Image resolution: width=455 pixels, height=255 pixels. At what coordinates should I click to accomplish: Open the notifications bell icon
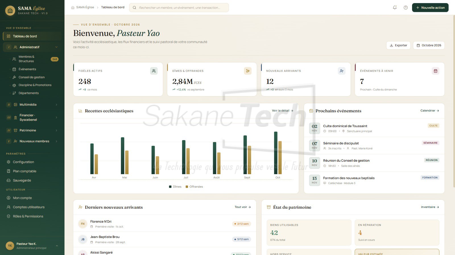tap(395, 8)
